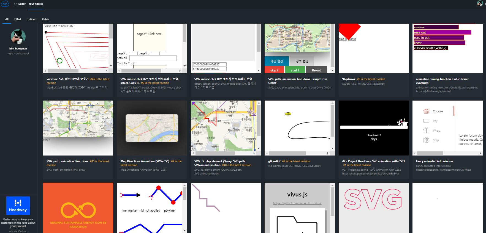Open the user avatar menu at top right
The image size is (486, 233).
pos(480,3)
